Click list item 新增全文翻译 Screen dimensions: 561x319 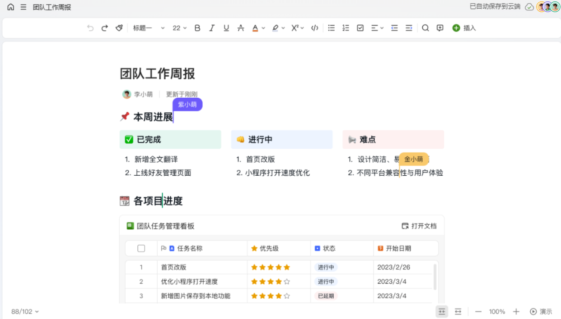[x=156, y=159]
